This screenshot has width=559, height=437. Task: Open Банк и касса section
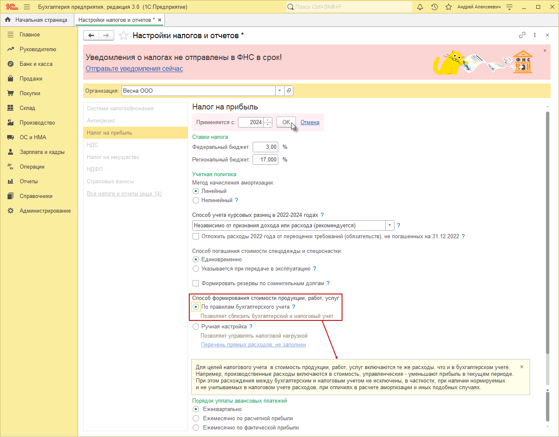(x=36, y=64)
